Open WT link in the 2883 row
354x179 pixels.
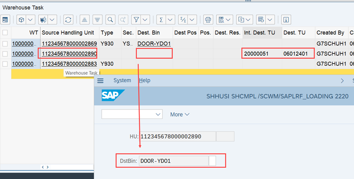pyautogui.click(x=24, y=64)
